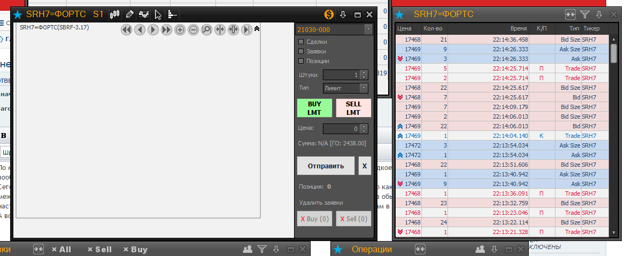Open filter in SRH7 quotes table window
Screen dimensions: 633x256
pos(584,14)
